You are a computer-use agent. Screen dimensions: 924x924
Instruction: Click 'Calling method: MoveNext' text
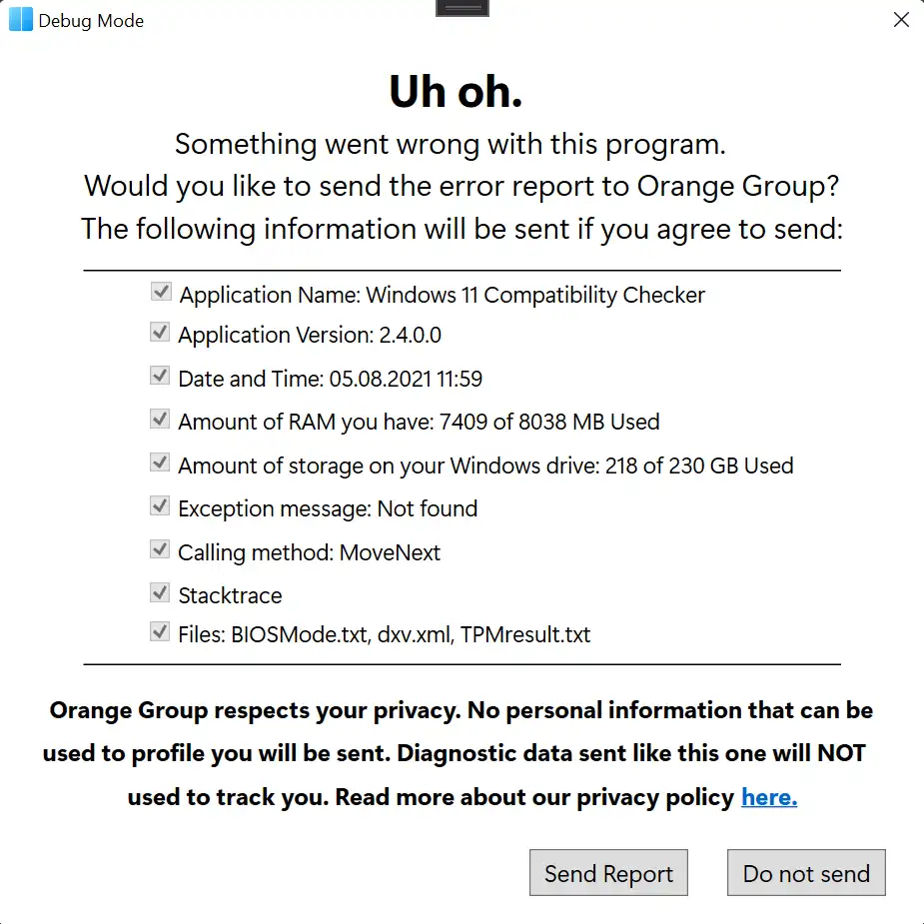(x=309, y=552)
